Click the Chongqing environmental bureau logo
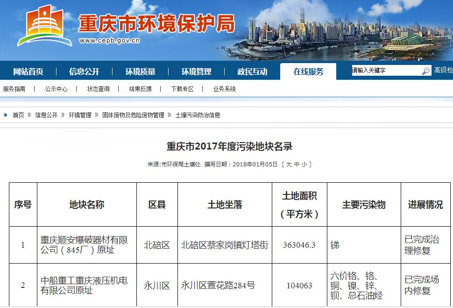 coord(45,26)
